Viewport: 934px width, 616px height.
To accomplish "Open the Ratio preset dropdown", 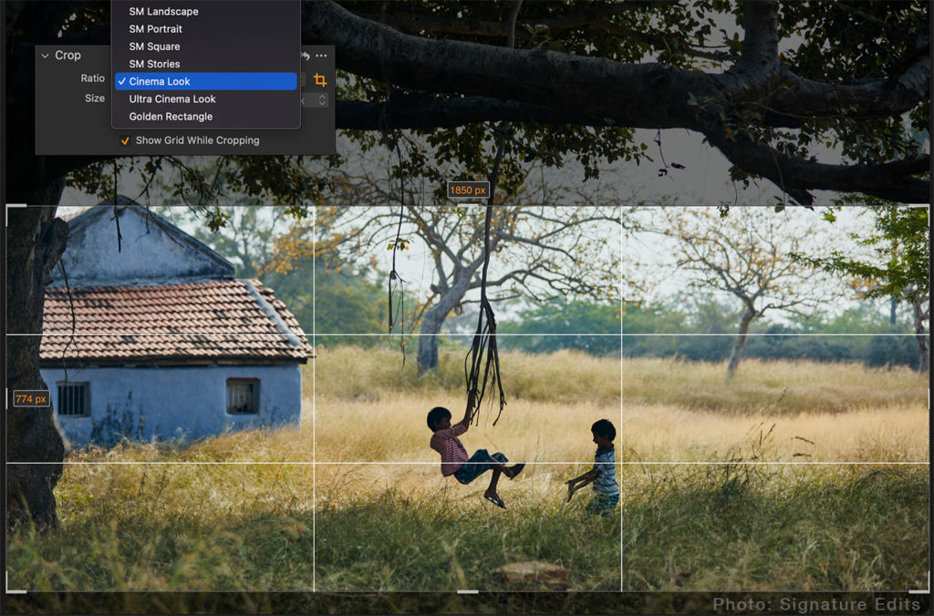I will 210,77.
